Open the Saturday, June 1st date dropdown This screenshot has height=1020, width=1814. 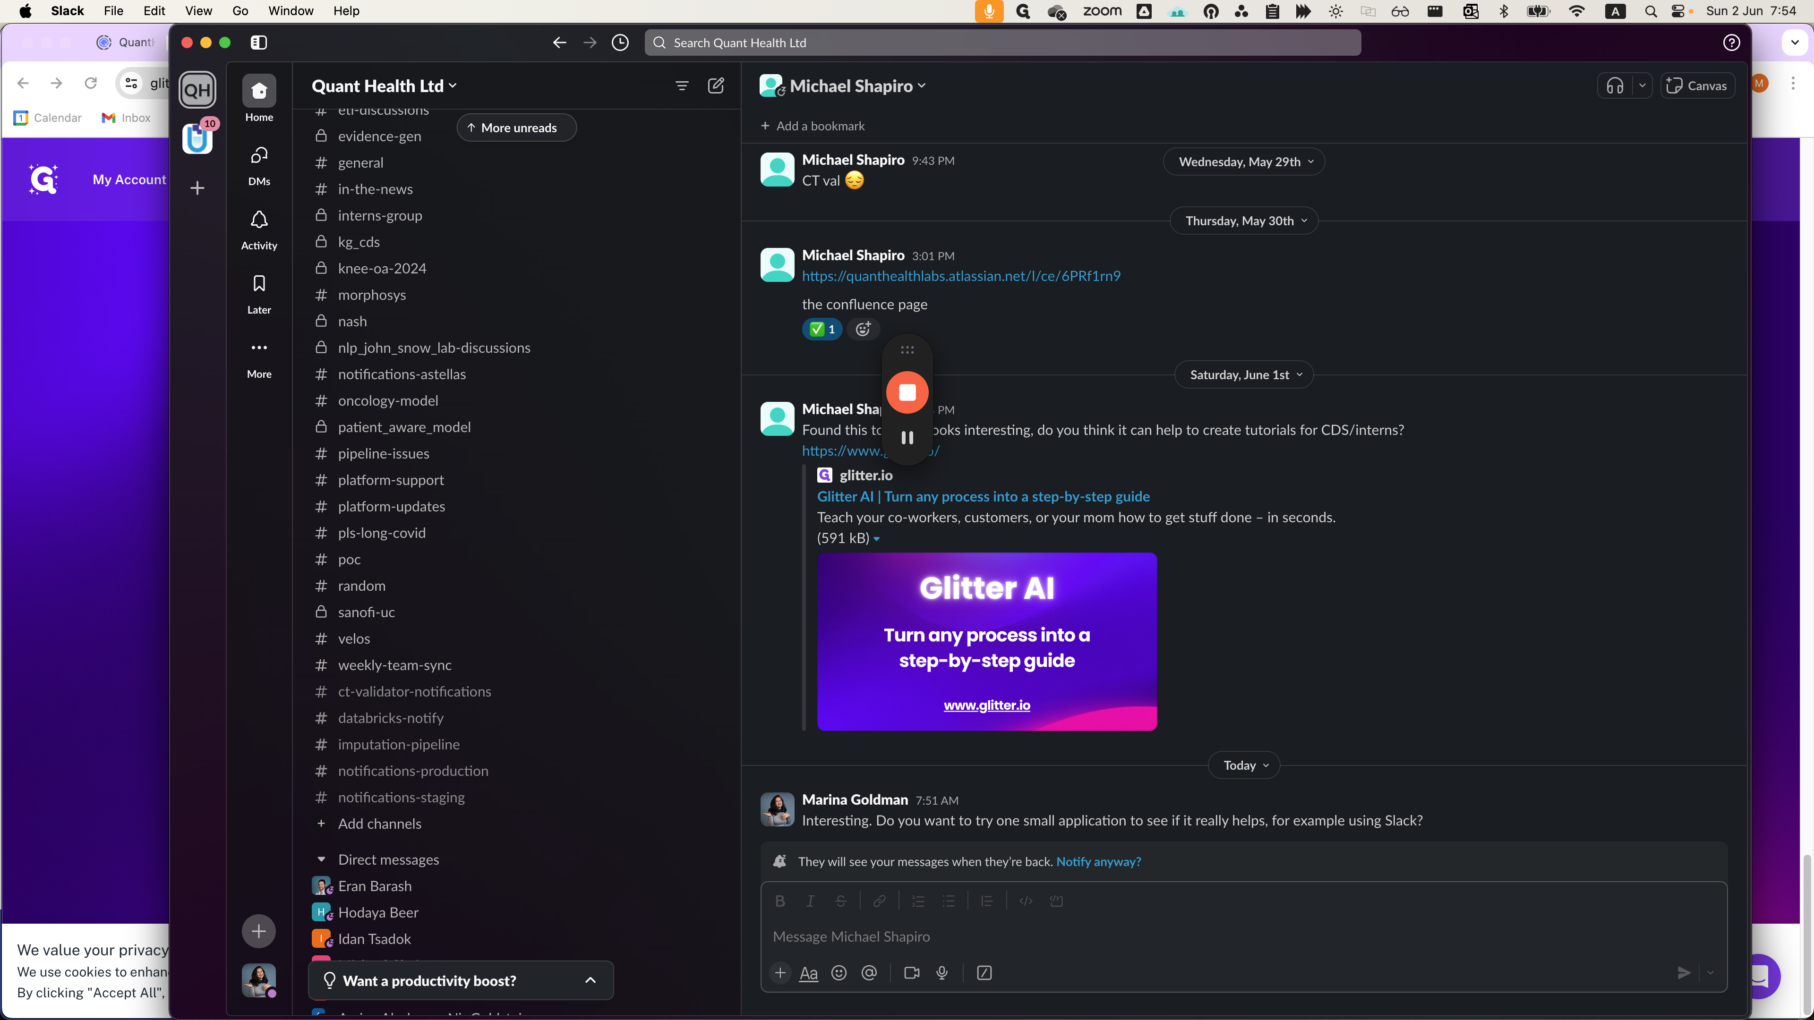pyautogui.click(x=1244, y=375)
